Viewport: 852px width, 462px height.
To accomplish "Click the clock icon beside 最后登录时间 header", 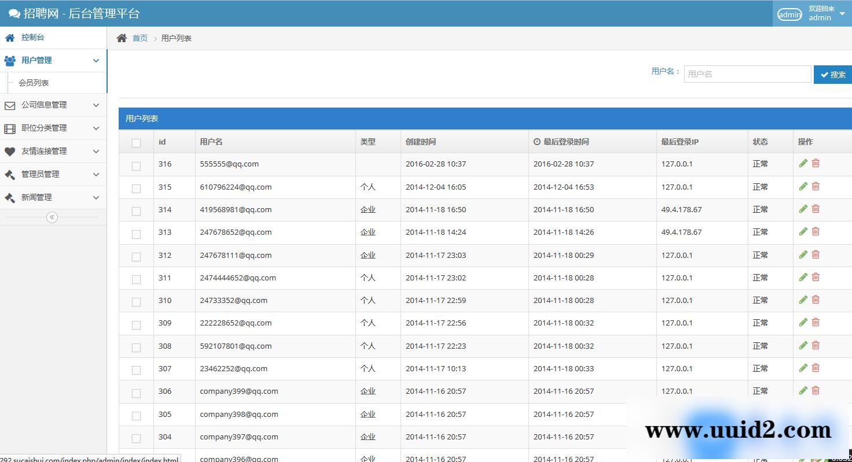I will [x=537, y=141].
